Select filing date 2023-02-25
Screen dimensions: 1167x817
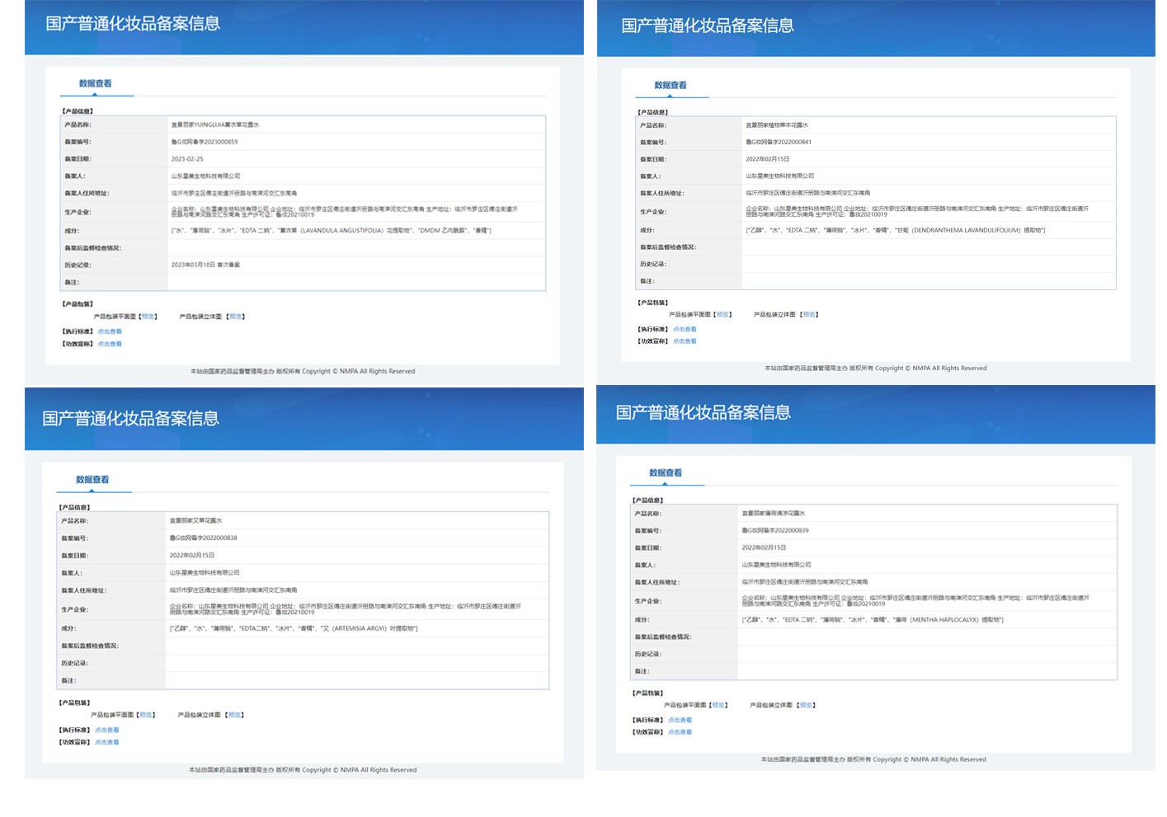coord(187,159)
